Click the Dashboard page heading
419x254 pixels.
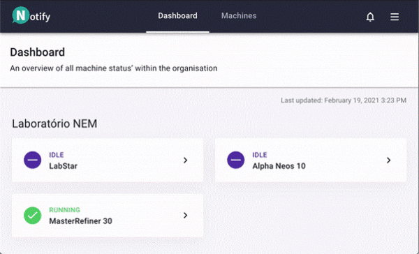[x=38, y=52]
